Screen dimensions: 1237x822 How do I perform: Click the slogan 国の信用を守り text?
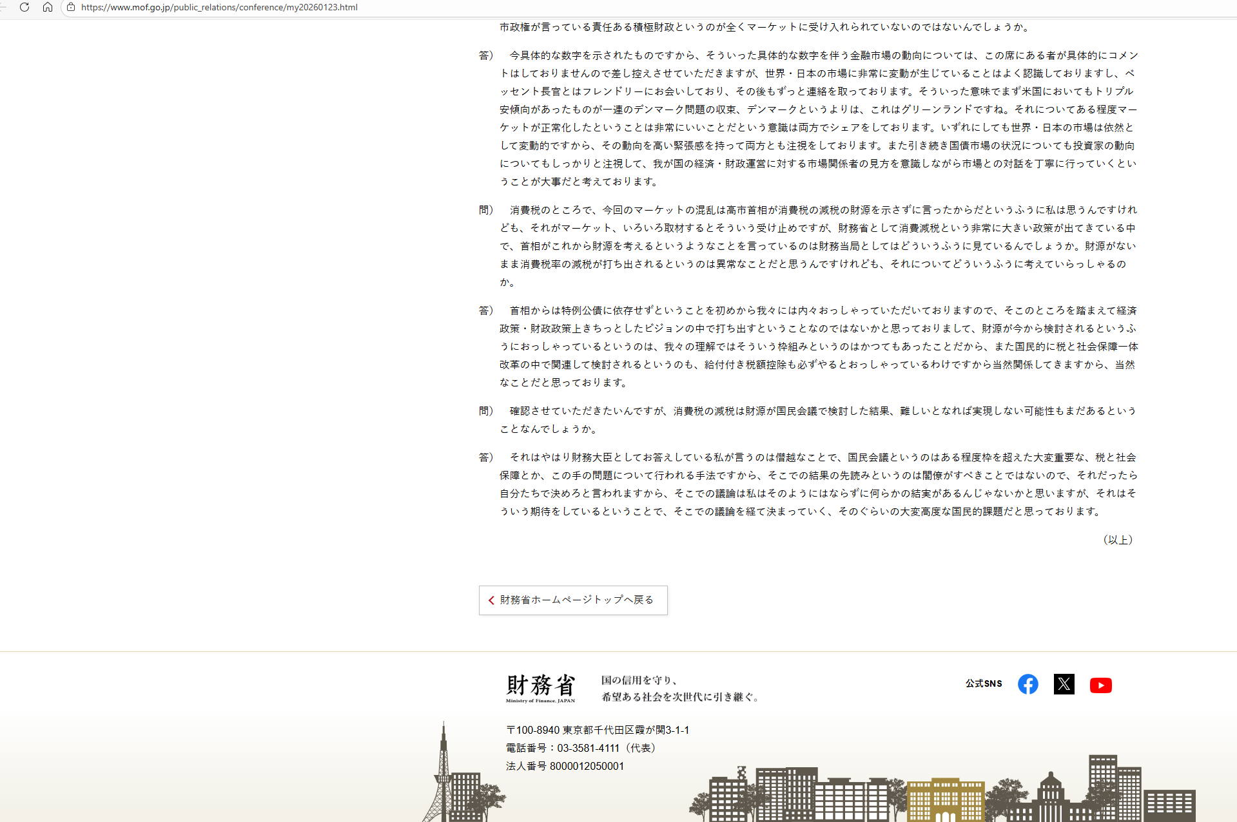tap(639, 680)
